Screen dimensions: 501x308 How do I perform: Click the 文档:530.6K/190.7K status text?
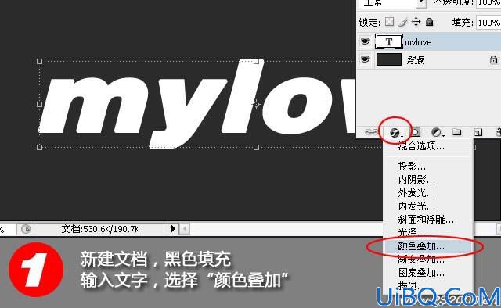point(100,229)
